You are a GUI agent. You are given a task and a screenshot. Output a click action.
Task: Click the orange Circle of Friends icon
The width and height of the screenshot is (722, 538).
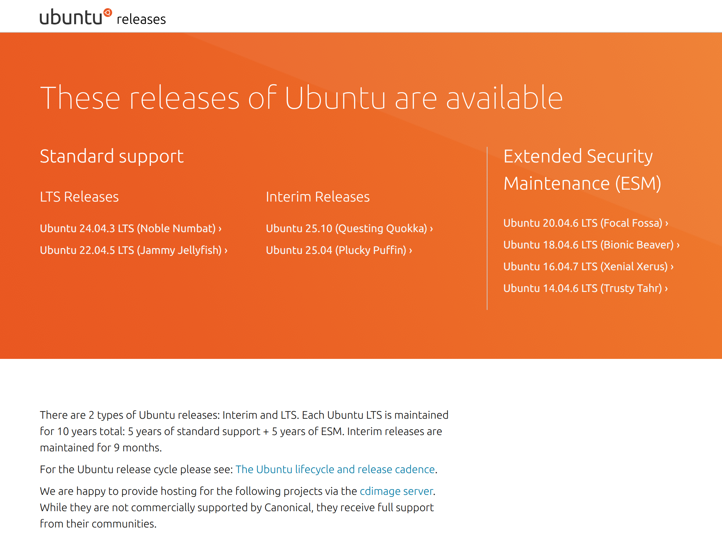click(x=108, y=13)
